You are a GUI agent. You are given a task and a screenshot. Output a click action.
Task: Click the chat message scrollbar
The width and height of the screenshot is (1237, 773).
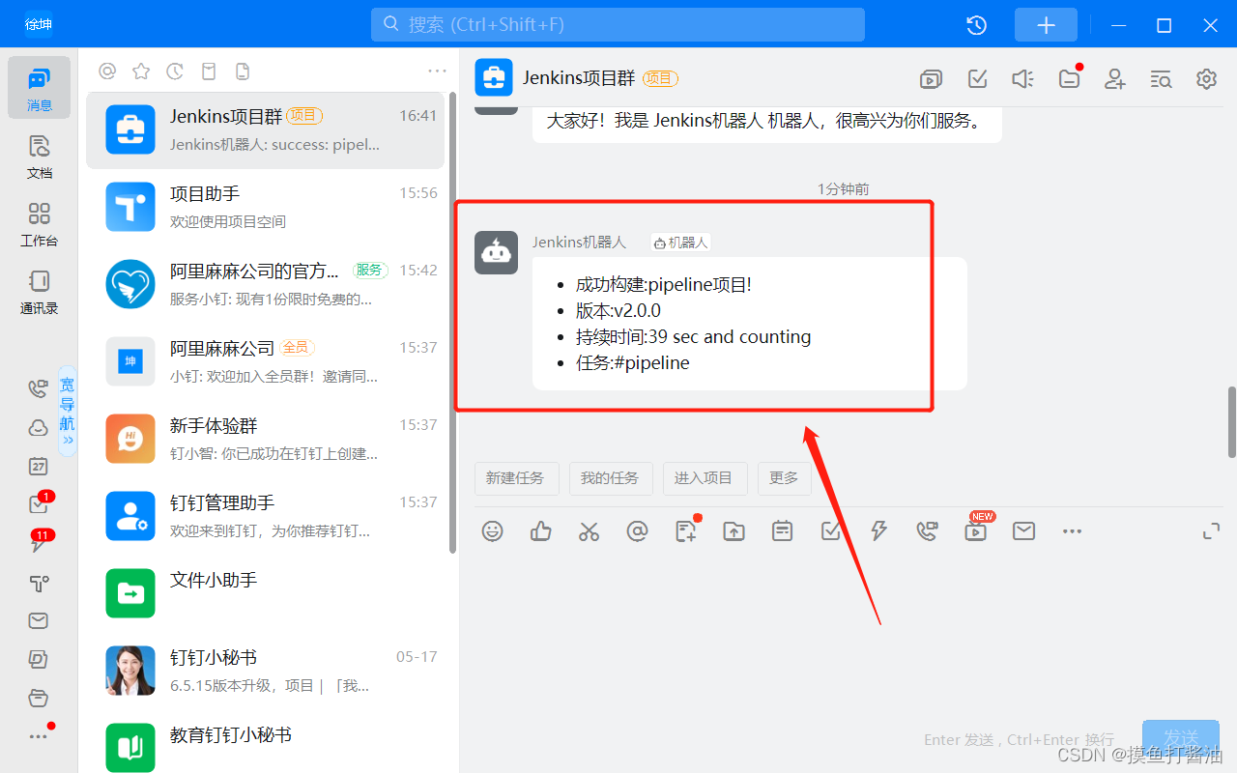point(1231,422)
